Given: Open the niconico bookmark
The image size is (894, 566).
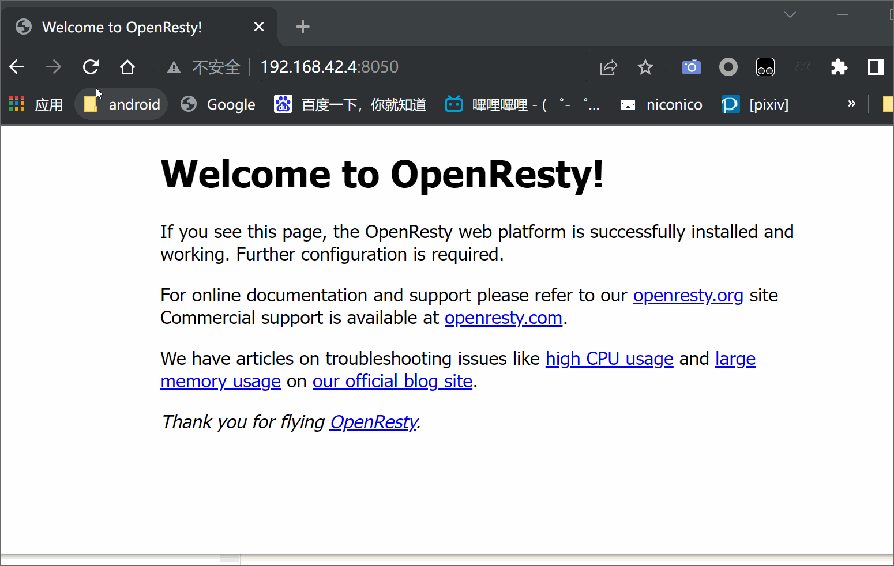Looking at the screenshot, I should pos(661,104).
